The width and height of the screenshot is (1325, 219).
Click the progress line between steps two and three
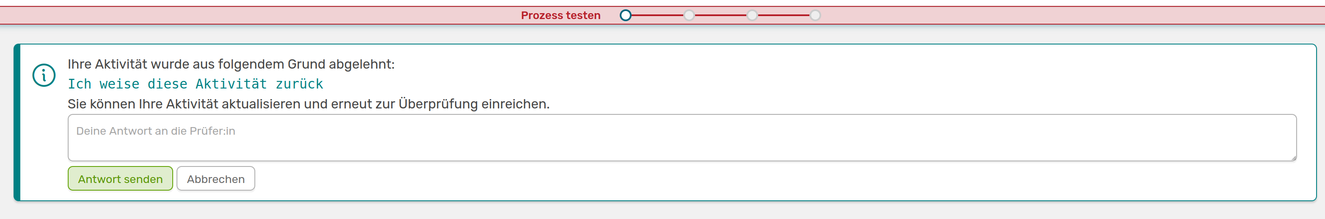[x=720, y=15]
